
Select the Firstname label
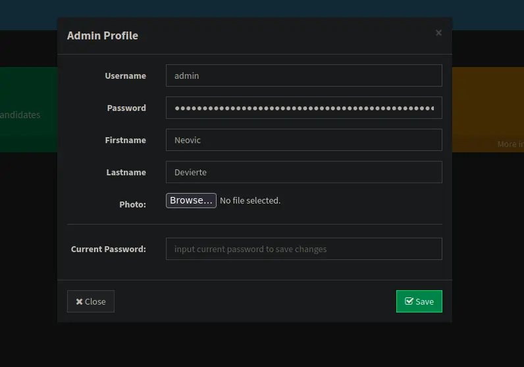click(x=125, y=140)
